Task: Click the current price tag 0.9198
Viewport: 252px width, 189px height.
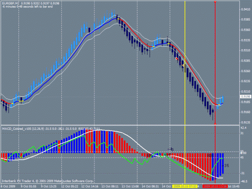Action: 246,96
